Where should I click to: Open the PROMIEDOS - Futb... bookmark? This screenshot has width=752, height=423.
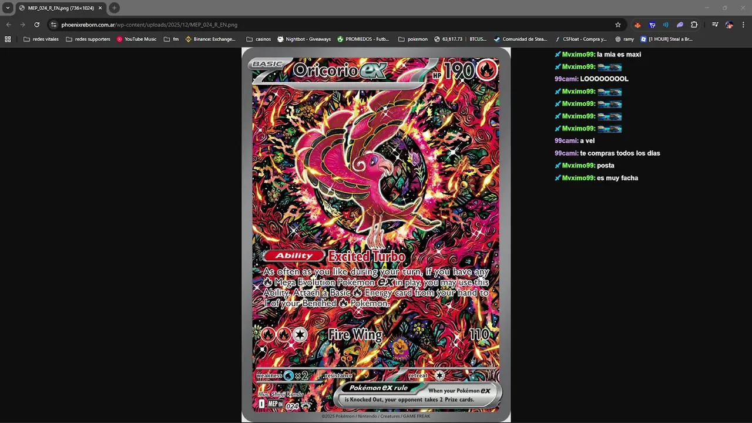coord(363,39)
